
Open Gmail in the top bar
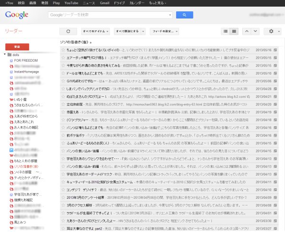click(104, 3)
